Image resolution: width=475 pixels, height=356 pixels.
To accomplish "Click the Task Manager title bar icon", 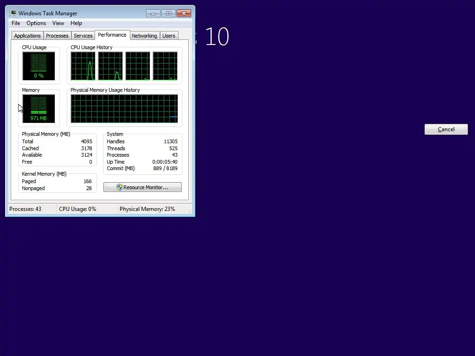I will point(13,13).
